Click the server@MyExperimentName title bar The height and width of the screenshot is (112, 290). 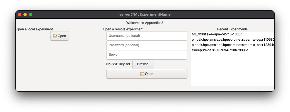point(145,14)
